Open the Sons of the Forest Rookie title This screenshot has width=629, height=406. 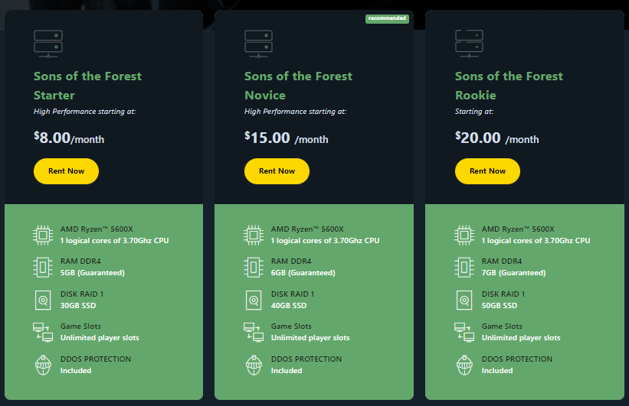click(509, 86)
